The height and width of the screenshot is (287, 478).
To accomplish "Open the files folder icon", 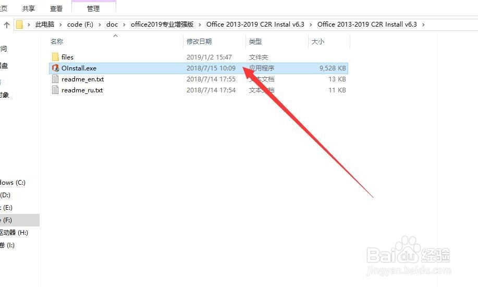I will click(x=55, y=57).
